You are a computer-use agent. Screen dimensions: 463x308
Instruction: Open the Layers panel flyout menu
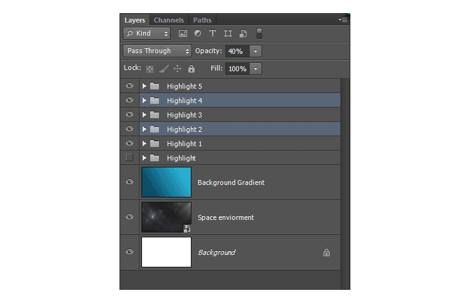[343, 20]
